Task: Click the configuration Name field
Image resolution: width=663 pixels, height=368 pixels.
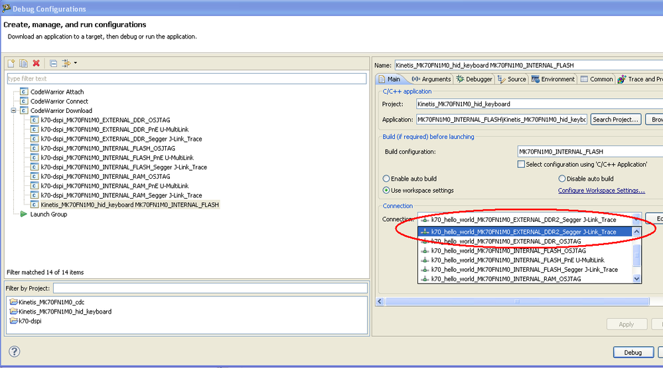Action: (x=528, y=65)
